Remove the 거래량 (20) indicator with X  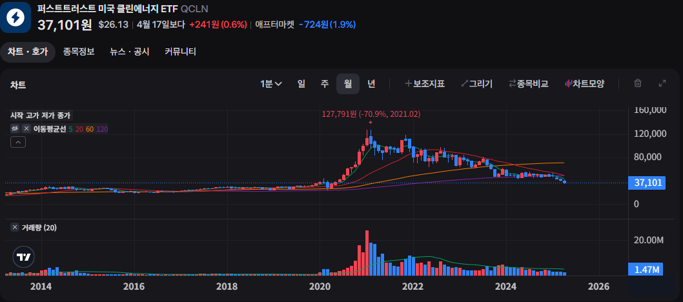[x=15, y=227]
